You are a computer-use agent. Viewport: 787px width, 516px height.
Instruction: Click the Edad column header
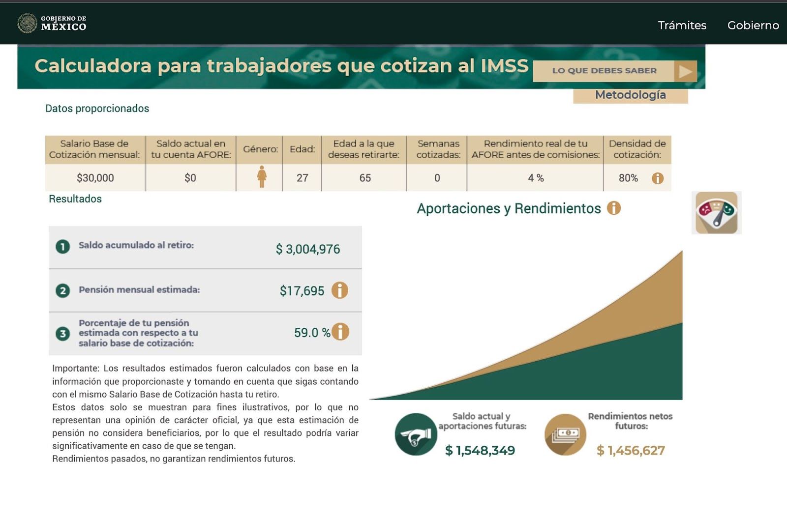[x=302, y=149]
